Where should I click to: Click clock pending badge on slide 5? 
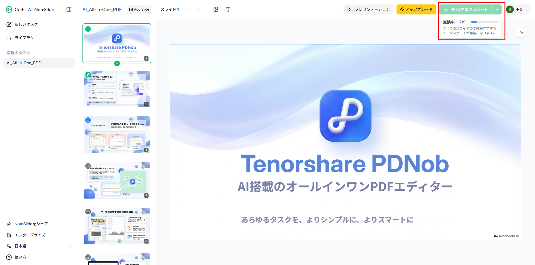pyautogui.click(x=88, y=212)
